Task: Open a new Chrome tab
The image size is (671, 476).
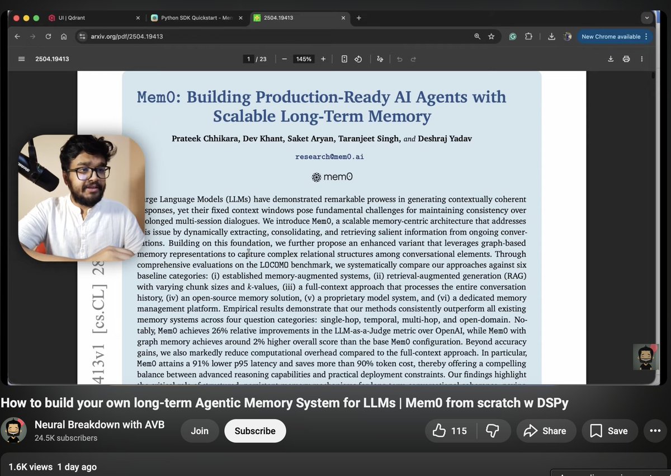Action: [x=359, y=18]
